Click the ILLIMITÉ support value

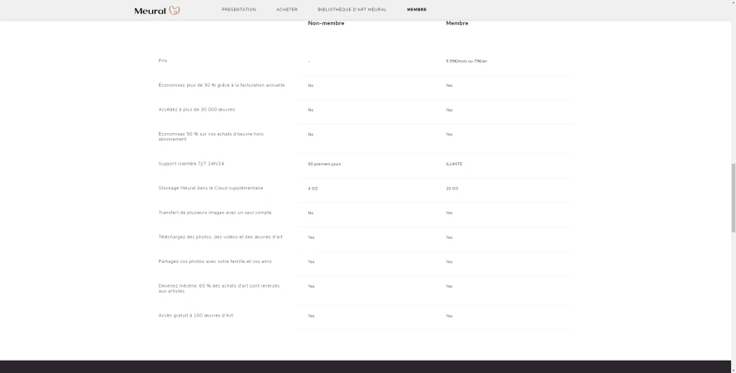point(454,164)
